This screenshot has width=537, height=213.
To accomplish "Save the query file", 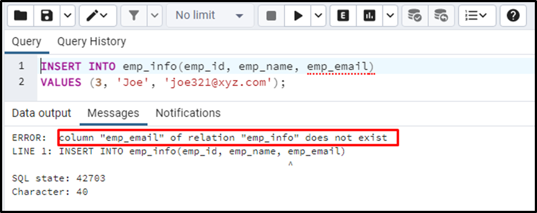I will click(47, 16).
